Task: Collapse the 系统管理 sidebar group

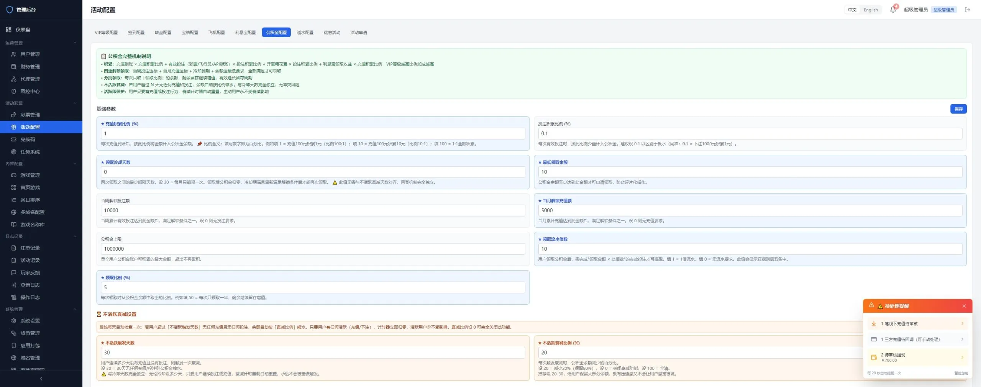Action: (75, 309)
